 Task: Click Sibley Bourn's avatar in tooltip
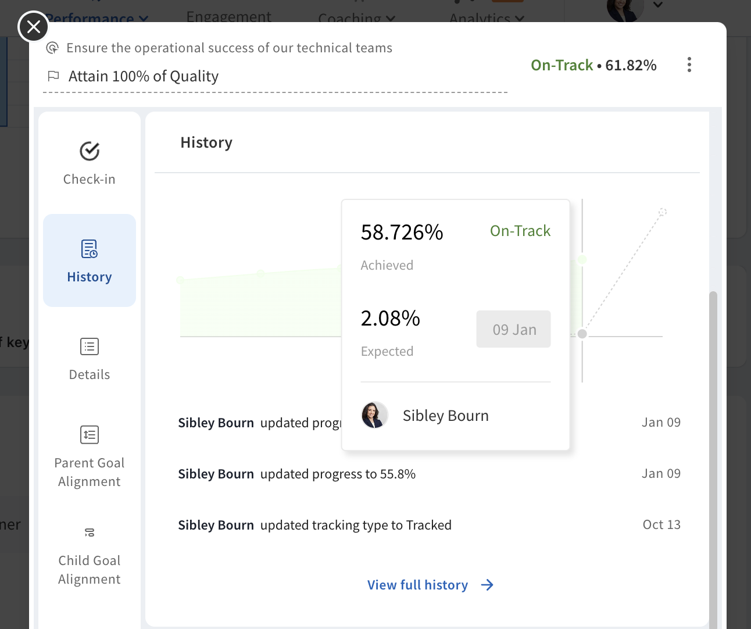[374, 416]
